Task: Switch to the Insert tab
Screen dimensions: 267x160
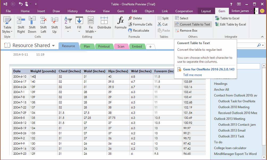Action: (x=41, y=11)
